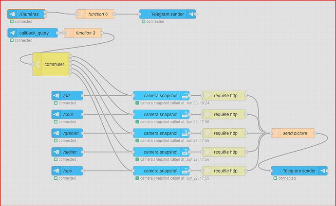
Task: Click the icon on /ptz row camera.snapshot
Action: click(x=185, y=95)
